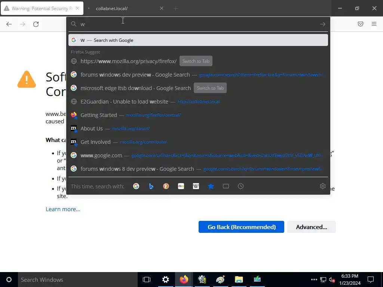Open the Paint palette app on taskbar
Screen dimensions: 383x287
click(221, 280)
